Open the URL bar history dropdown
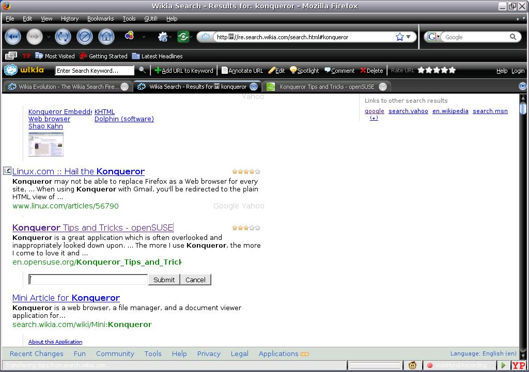Viewport: 529px width, 372px height. 409,37
